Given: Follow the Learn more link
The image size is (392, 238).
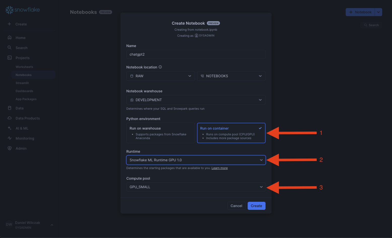Looking at the screenshot, I should coord(219,168).
